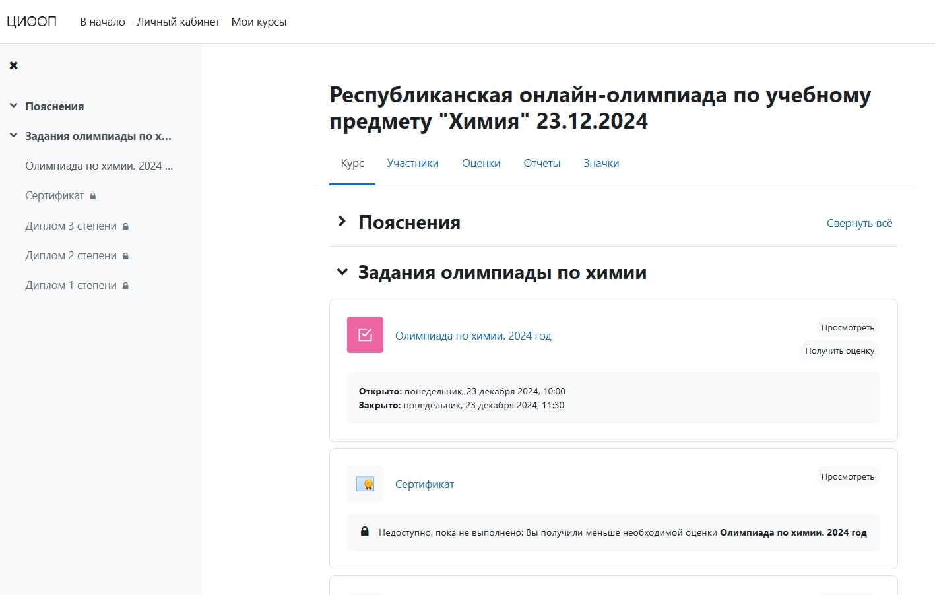Close the course index sidebar

tap(13, 65)
